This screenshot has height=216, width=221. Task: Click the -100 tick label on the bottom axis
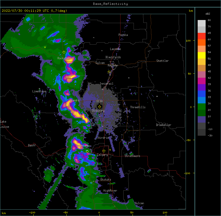32,213
